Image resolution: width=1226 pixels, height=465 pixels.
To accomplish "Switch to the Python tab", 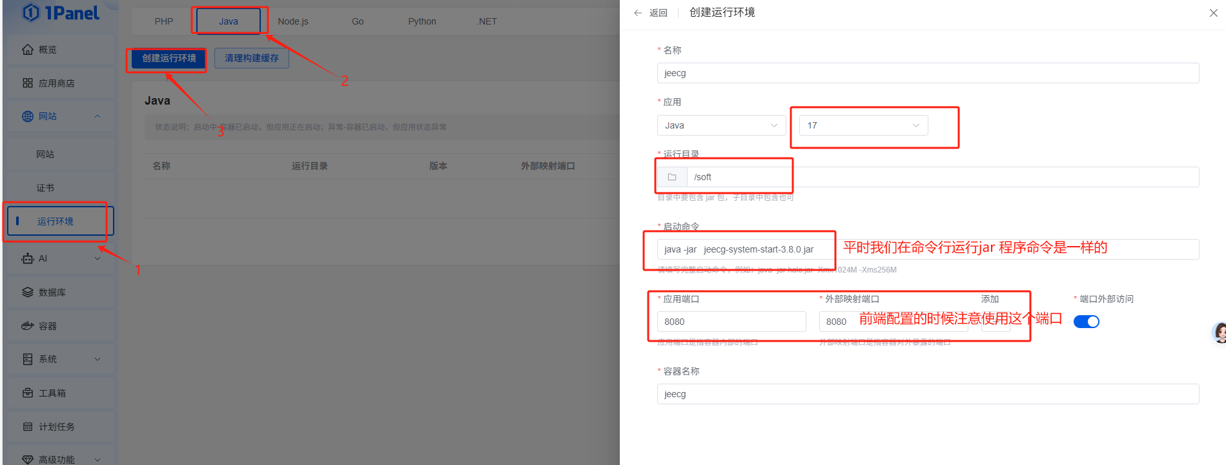I will [x=422, y=21].
